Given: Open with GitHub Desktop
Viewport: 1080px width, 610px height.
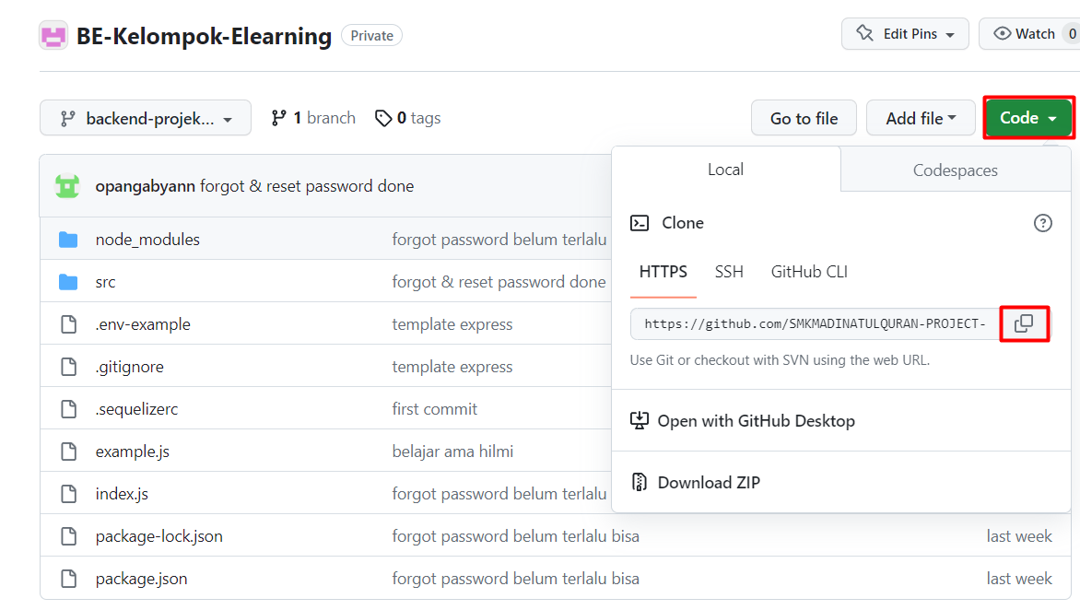Looking at the screenshot, I should click(757, 421).
